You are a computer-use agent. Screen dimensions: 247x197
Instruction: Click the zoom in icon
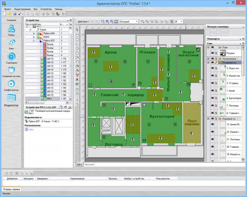107,22
